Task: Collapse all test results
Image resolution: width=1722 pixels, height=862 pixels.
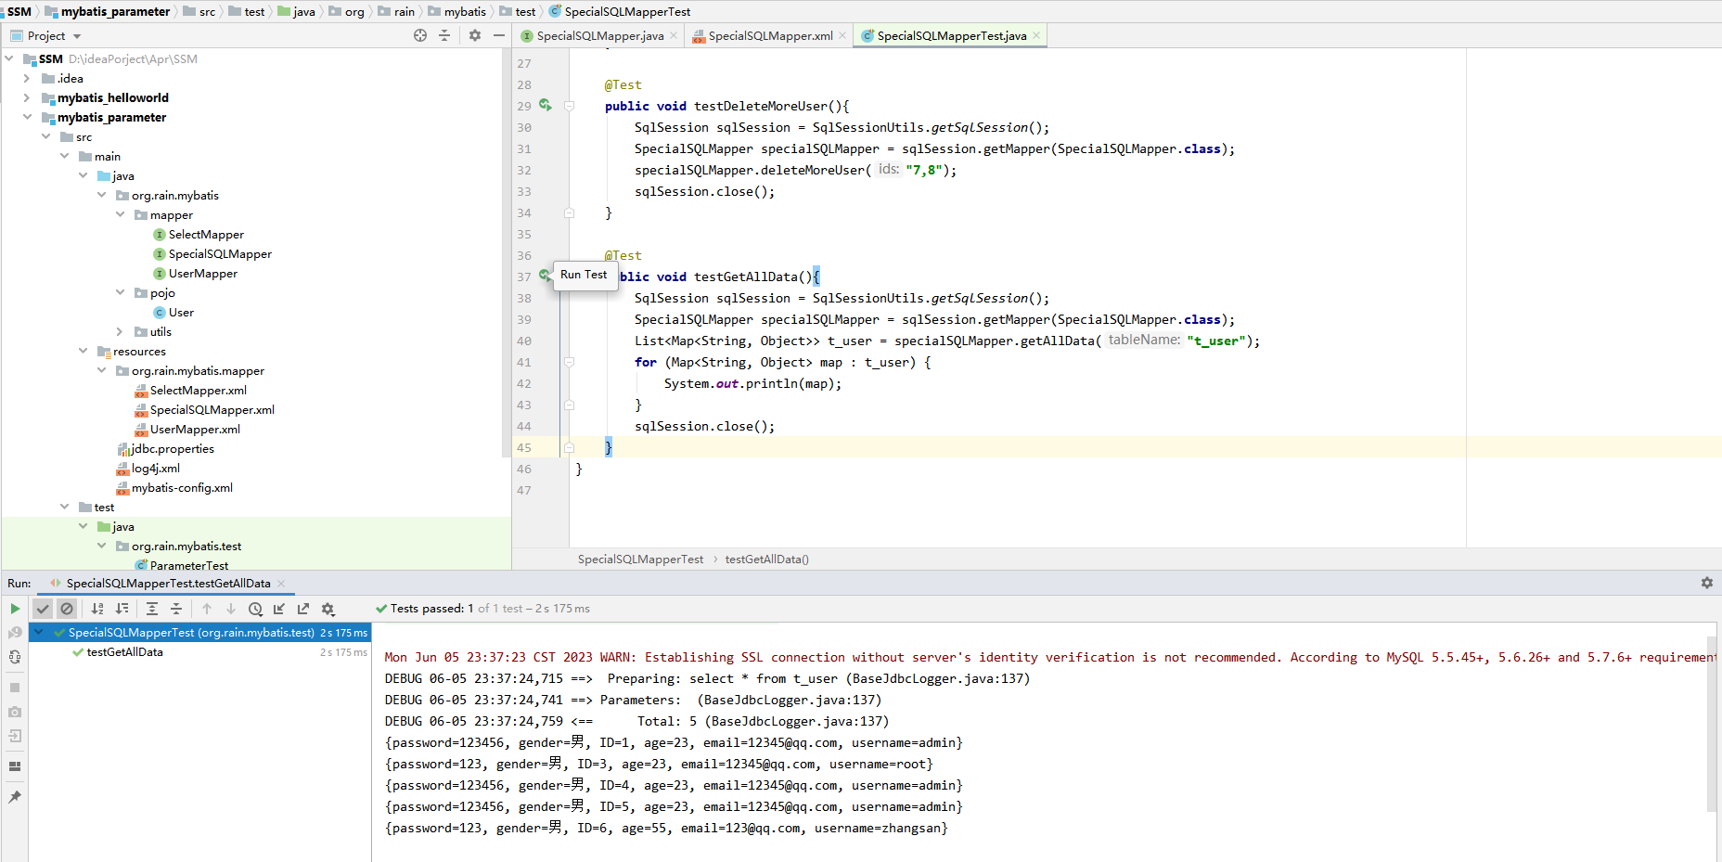Action: (x=176, y=609)
